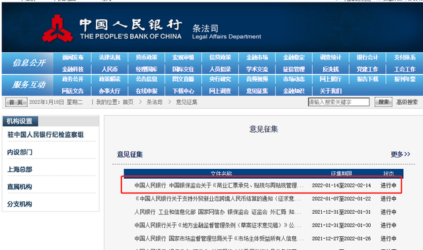Open the 央行研究 menu item
423x250 pixels.
click(220, 79)
